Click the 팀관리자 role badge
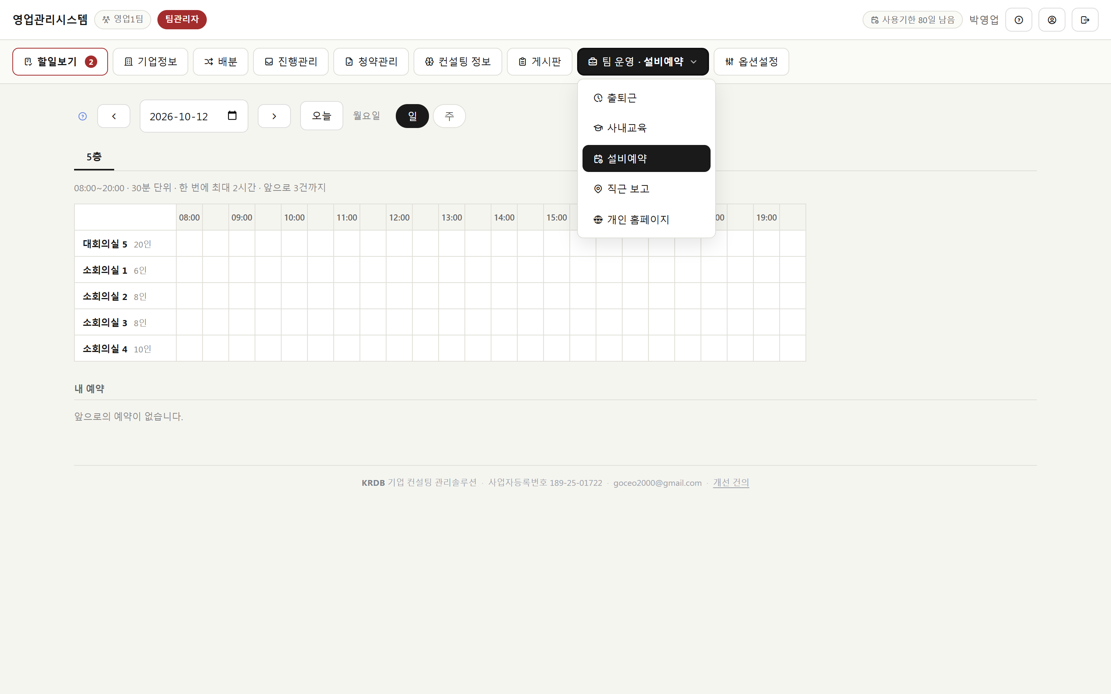The height and width of the screenshot is (694, 1111). coord(182,19)
